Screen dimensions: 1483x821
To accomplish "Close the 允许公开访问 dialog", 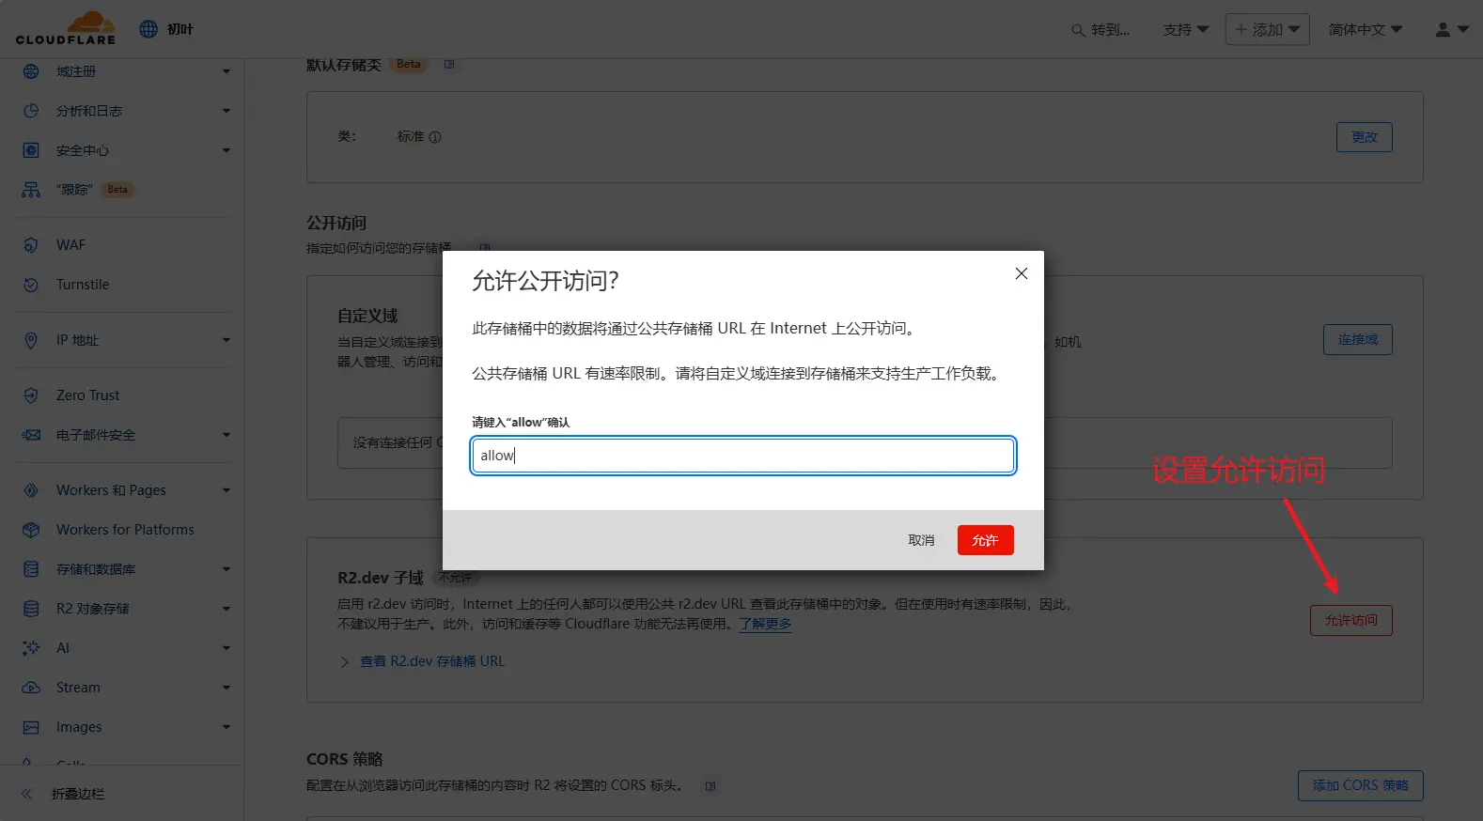I will point(1022,273).
